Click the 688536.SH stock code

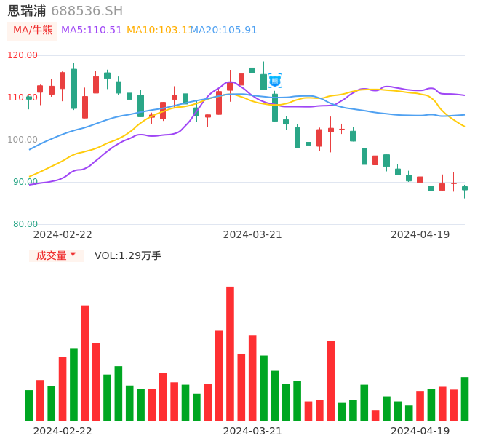point(87,11)
